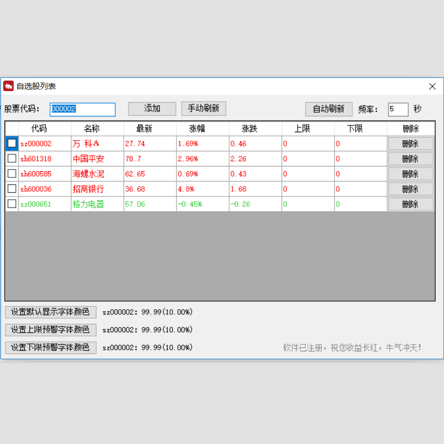Click the -0.26 涨跌 value
The height and width of the screenshot is (444, 444).
pos(255,204)
